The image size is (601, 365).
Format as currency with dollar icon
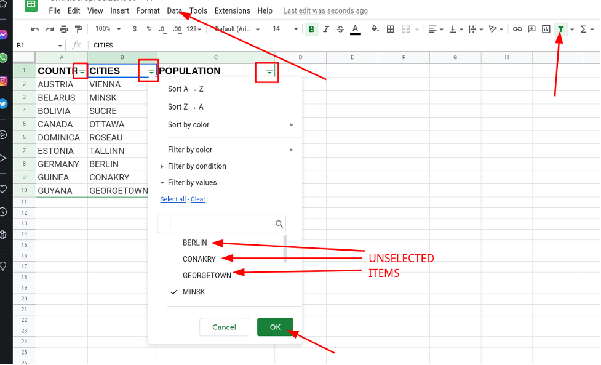135,29
